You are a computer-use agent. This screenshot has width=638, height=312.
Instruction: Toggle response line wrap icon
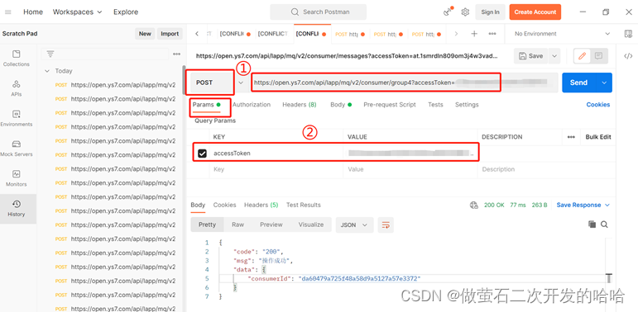[386, 225]
